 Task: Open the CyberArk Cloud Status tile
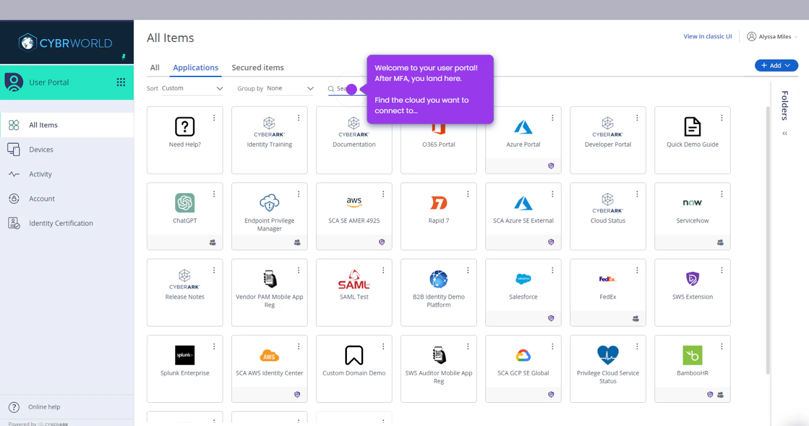click(x=608, y=216)
